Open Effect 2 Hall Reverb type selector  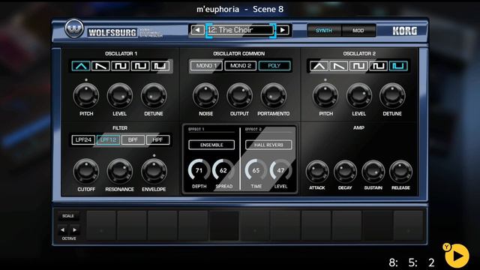click(x=268, y=145)
